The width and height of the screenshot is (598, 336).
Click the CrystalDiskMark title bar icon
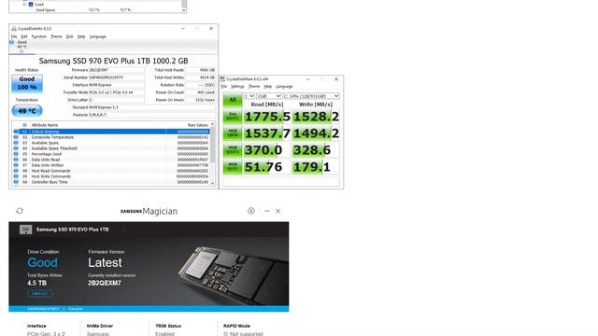click(x=222, y=79)
